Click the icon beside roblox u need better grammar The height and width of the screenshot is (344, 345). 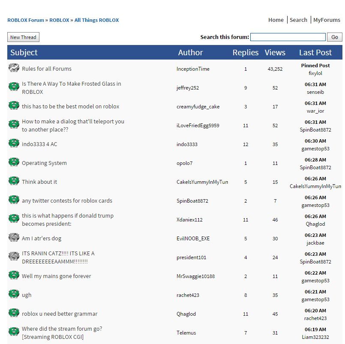coord(14,313)
